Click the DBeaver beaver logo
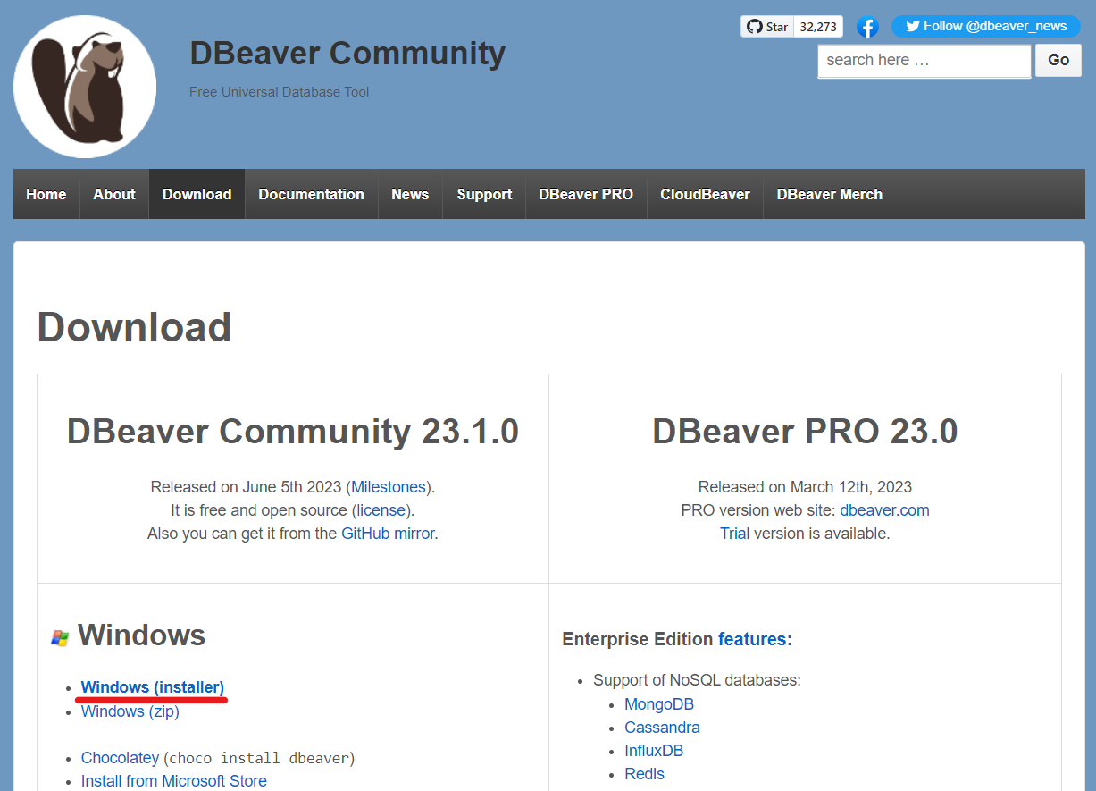The width and height of the screenshot is (1096, 791). pos(85,87)
